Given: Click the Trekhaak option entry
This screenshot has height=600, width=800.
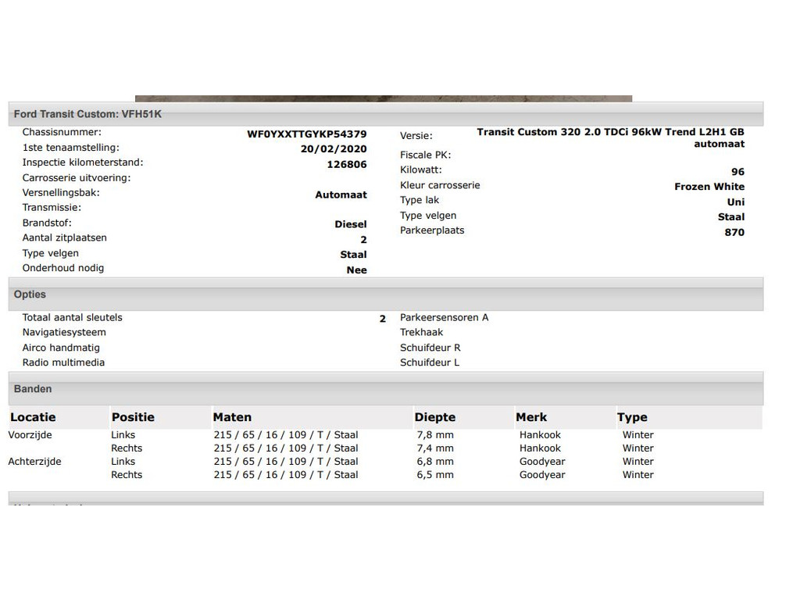Looking at the screenshot, I should point(421,333).
